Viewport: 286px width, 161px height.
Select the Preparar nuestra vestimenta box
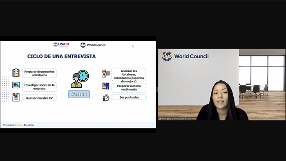click(x=129, y=88)
